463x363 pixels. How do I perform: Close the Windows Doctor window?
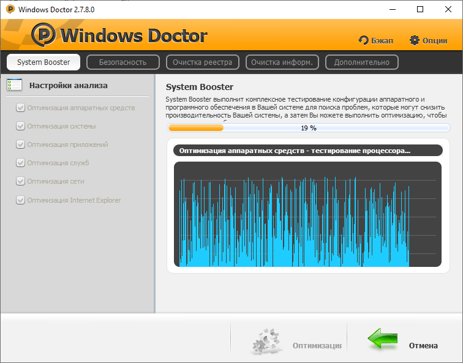click(448, 9)
